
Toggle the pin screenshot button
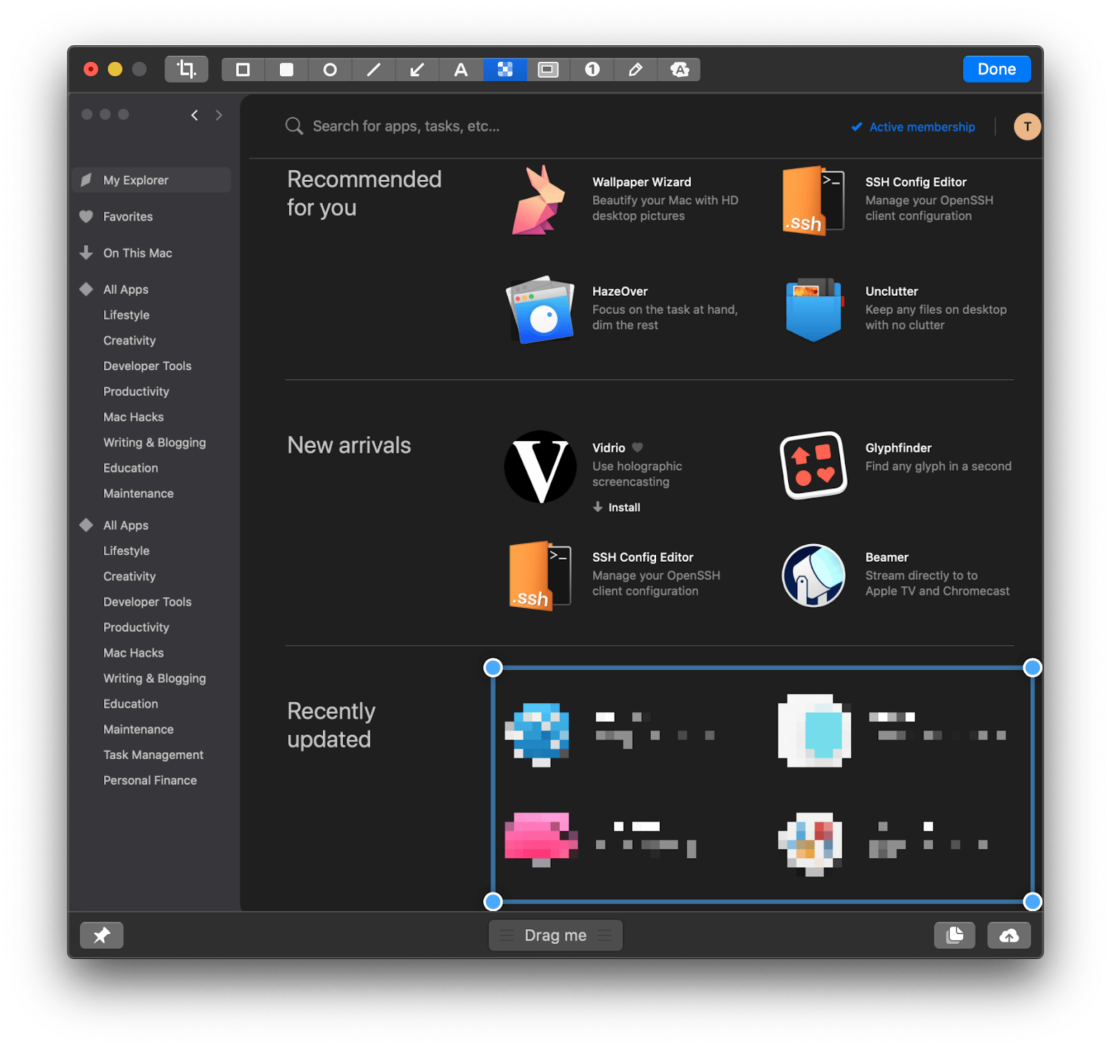click(x=101, y=935)
